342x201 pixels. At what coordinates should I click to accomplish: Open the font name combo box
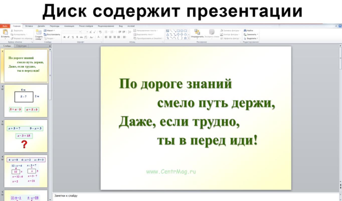pos(72,32)
